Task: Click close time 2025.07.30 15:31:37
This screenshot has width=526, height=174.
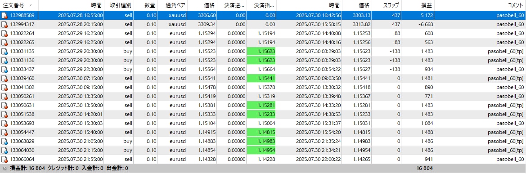Action: (319, 123)
